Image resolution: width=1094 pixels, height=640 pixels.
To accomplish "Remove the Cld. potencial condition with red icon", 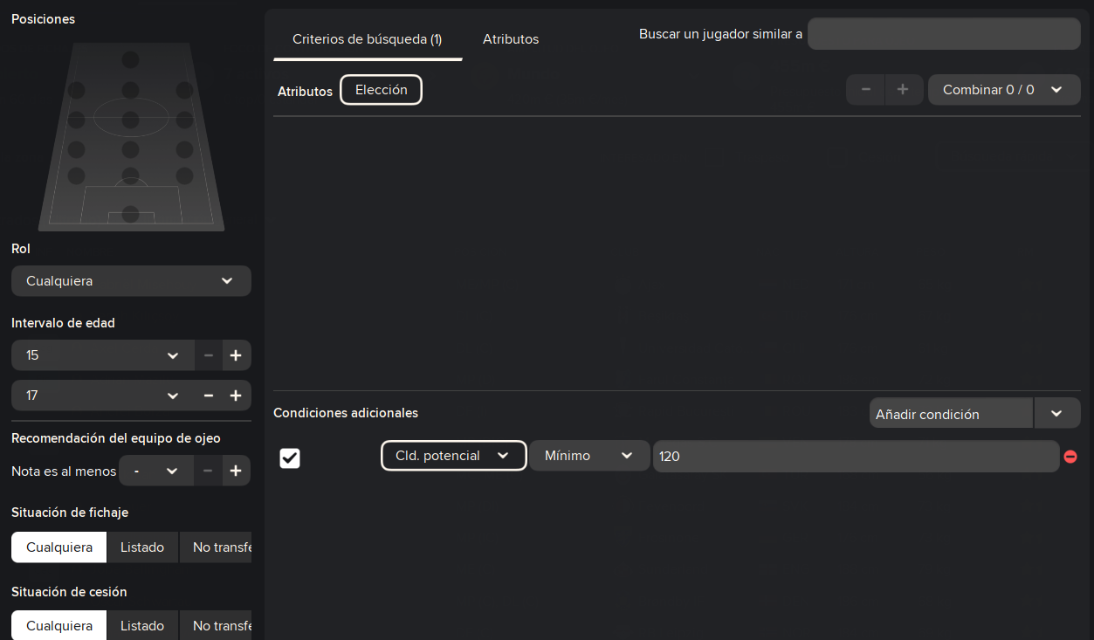I will pos(1070,457).
